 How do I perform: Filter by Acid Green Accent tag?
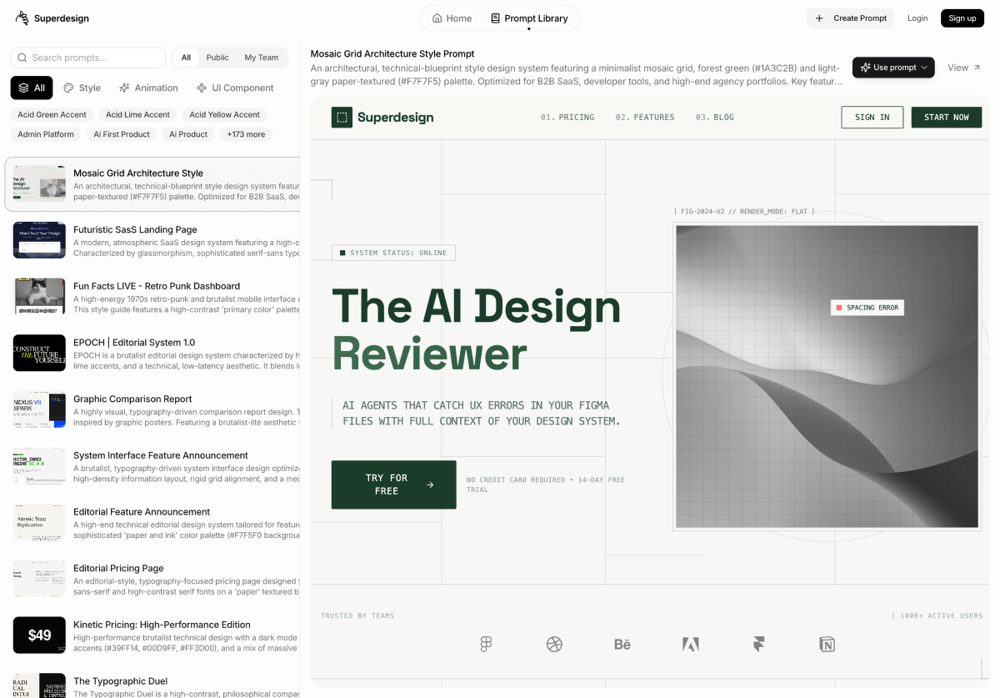pos(52,115)
